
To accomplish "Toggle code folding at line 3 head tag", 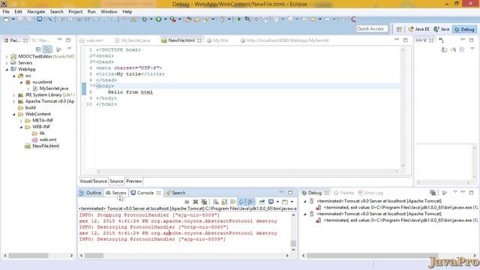I will click(x=93, y=61).
